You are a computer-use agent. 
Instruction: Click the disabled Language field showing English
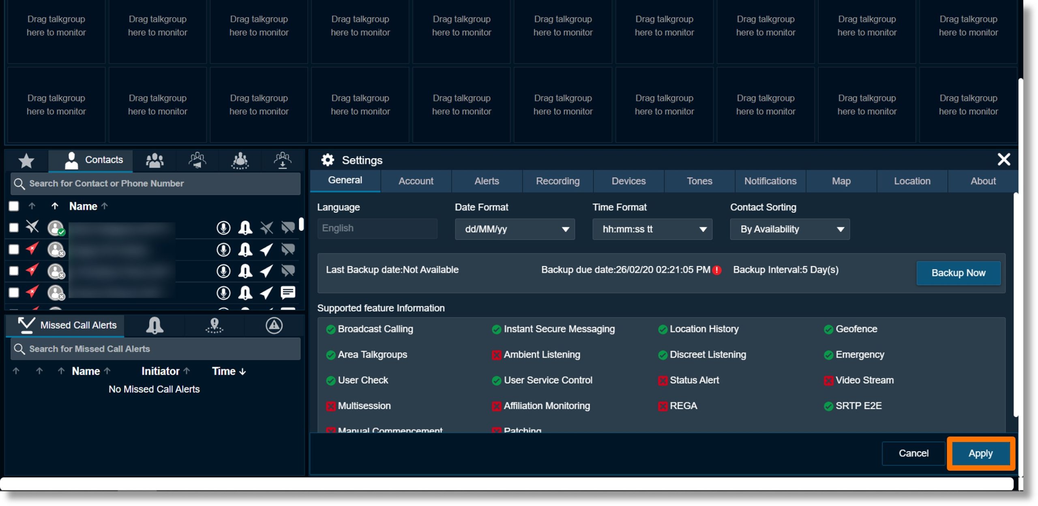[x=377, y=229]
